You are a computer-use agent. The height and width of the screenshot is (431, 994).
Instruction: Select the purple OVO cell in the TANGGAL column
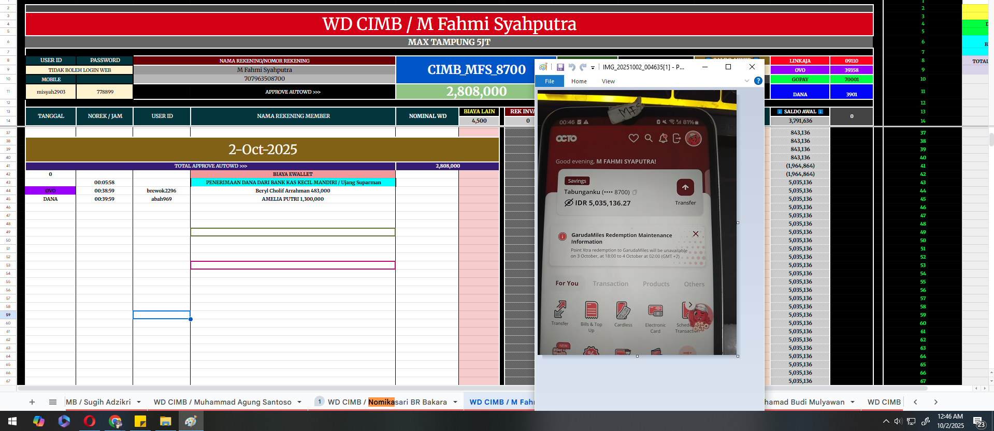click(x=50, y=191)
